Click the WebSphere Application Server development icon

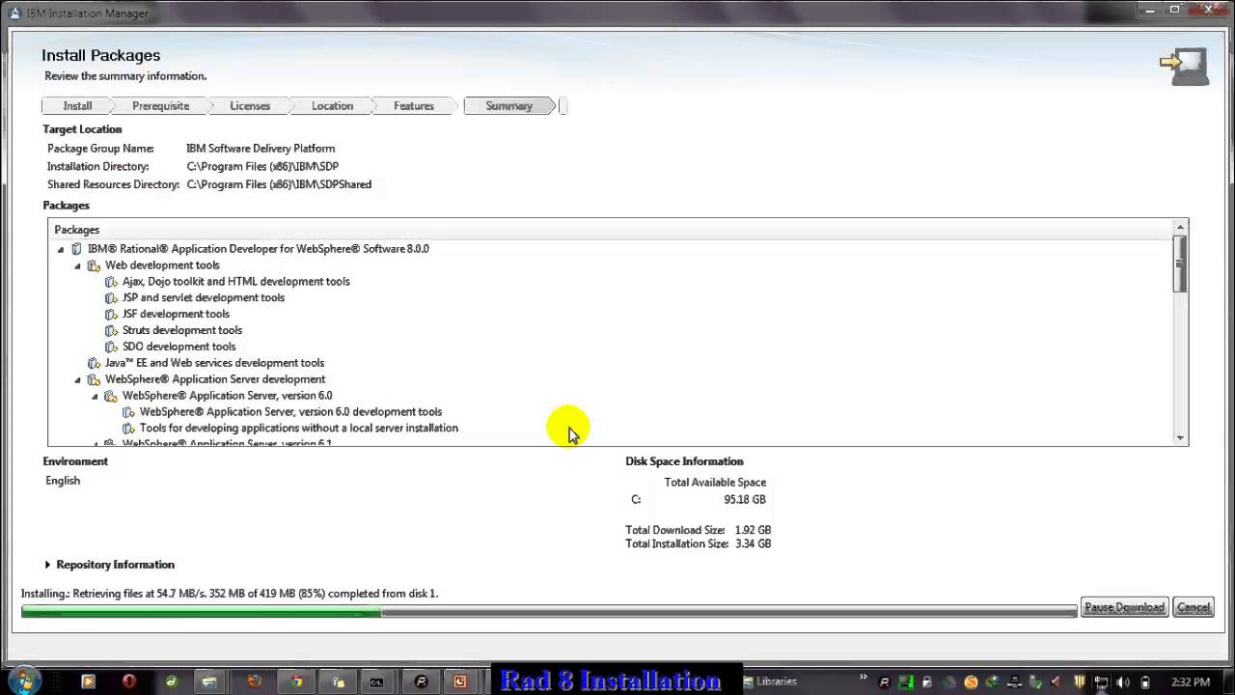coord(94,380)
